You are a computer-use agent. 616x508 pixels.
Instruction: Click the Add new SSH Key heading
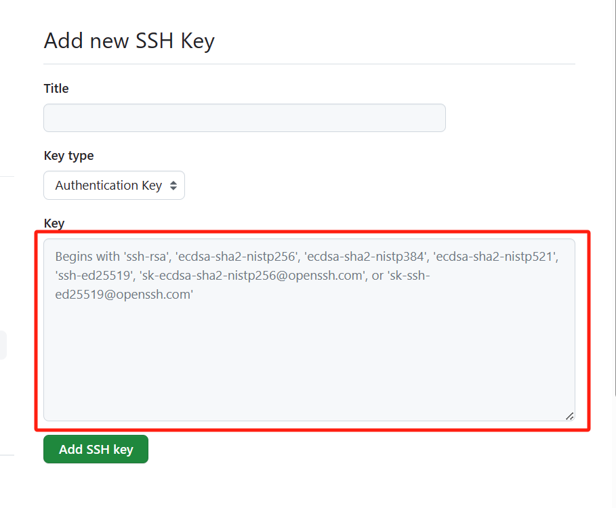[129, 41]
